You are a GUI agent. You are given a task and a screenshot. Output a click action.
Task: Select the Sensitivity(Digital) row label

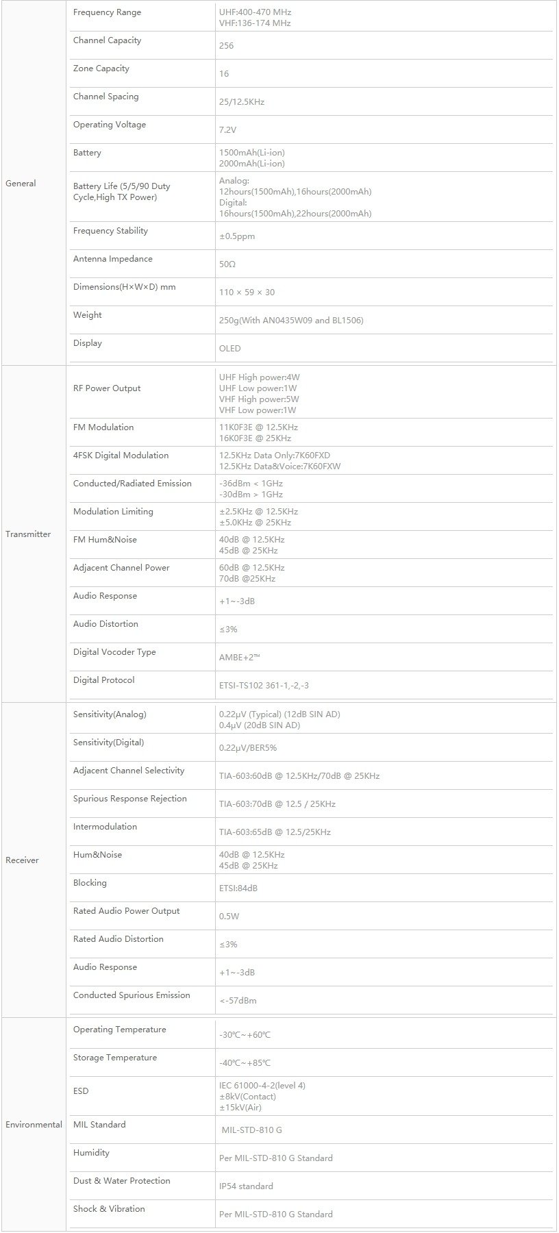point(108,743)
